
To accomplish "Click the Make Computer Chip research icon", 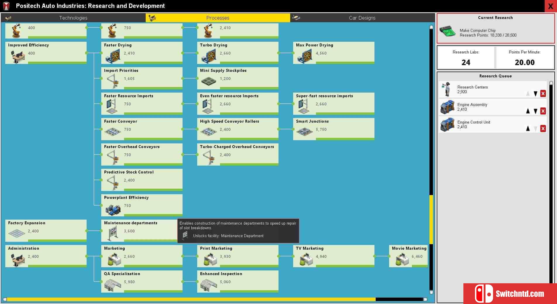I will coord(448,31).
